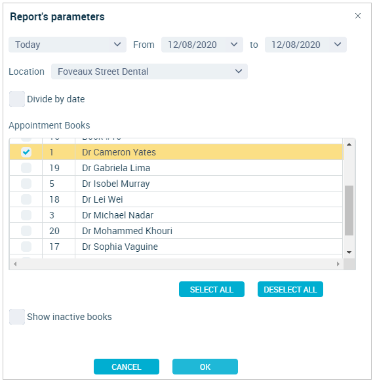Click the CANCEL button
Viewport: 375px width, 383px height.
(127, 367)
